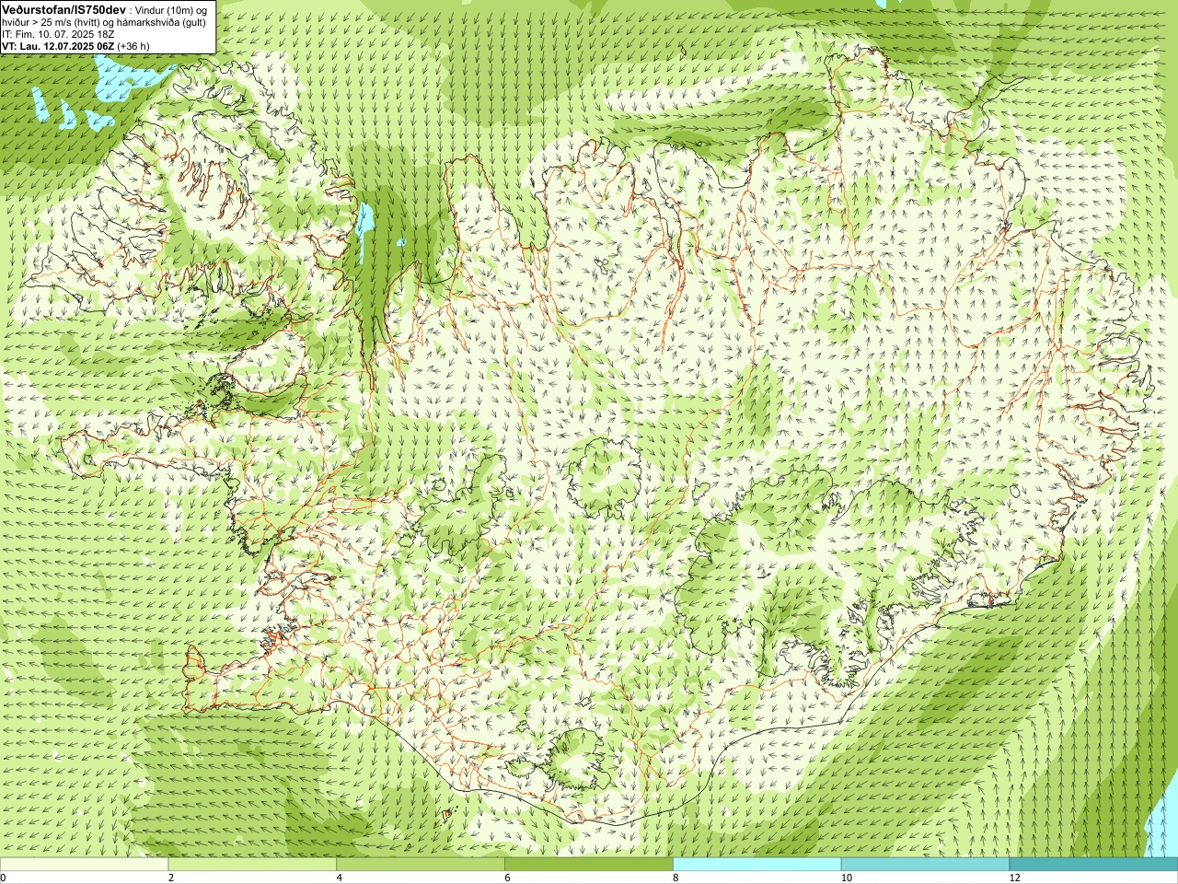Click the light cyan 8–10 color scale segment
This screenshot has height=884, width=1178.
(757, 865)
